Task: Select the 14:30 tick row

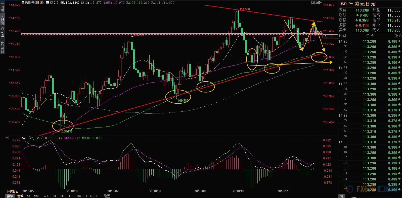Action: point(370,142)
